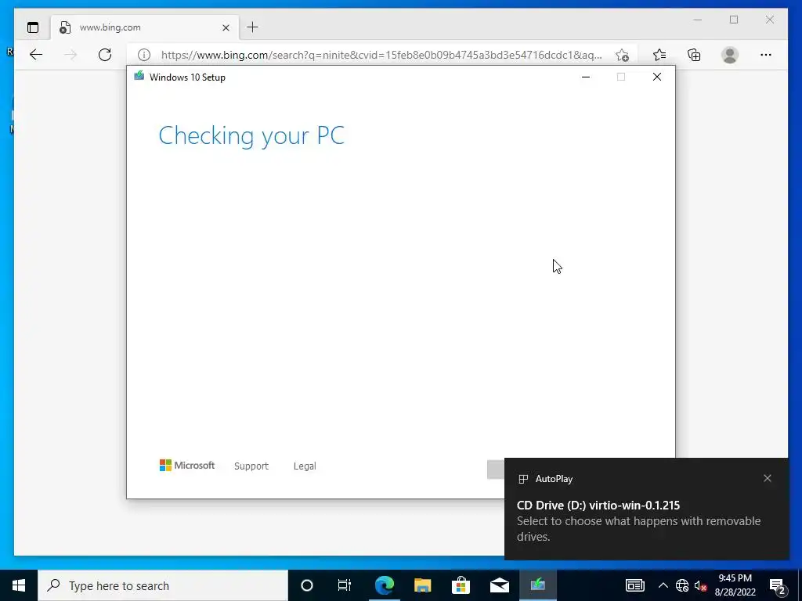802x601 pixels.
Task: Open network status in system tray
Action: click(x=682, y=585)
